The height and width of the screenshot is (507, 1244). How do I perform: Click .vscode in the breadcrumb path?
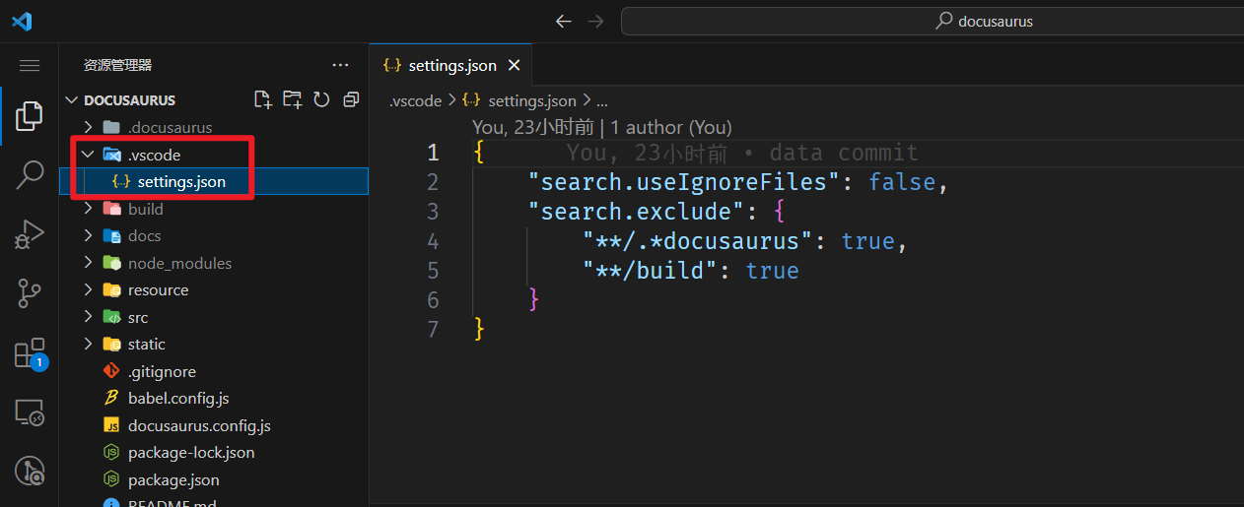coord(414,100)
